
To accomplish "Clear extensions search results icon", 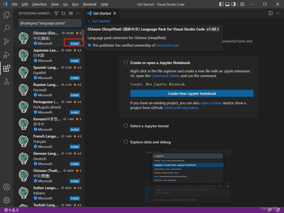I will click(x=71, y=13).
